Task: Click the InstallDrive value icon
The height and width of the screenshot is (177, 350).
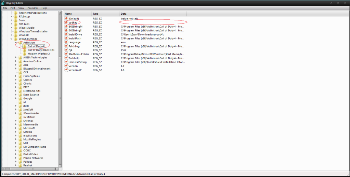Action: tap(66, 34)
